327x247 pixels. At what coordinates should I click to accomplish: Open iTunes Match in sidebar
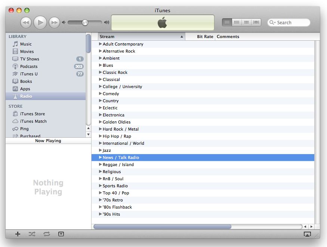tap(46, 121)
